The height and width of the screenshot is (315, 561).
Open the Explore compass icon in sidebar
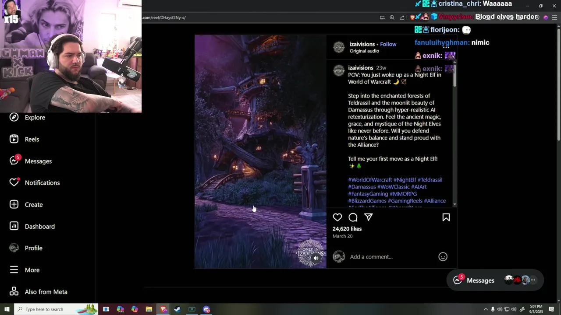(x=14, y=117)
